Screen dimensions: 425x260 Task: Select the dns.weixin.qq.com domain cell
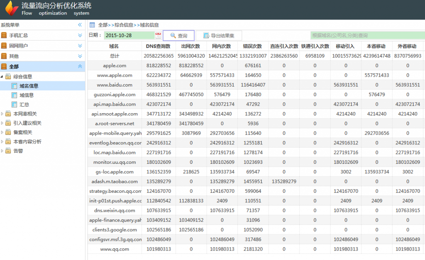click(x=115, y=210)
